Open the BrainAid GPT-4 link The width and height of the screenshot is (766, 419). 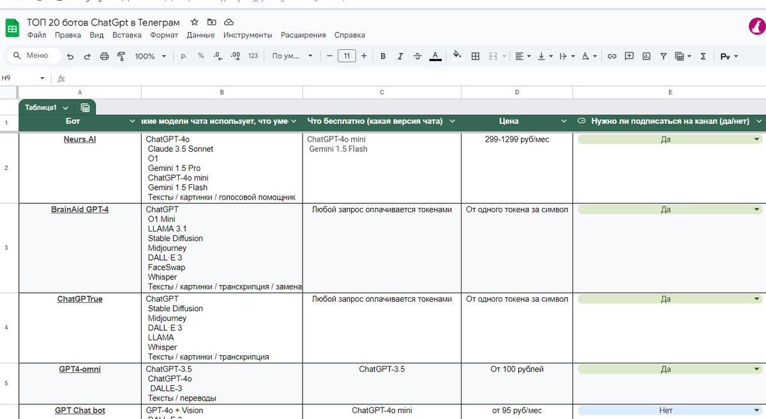[80, 209]
